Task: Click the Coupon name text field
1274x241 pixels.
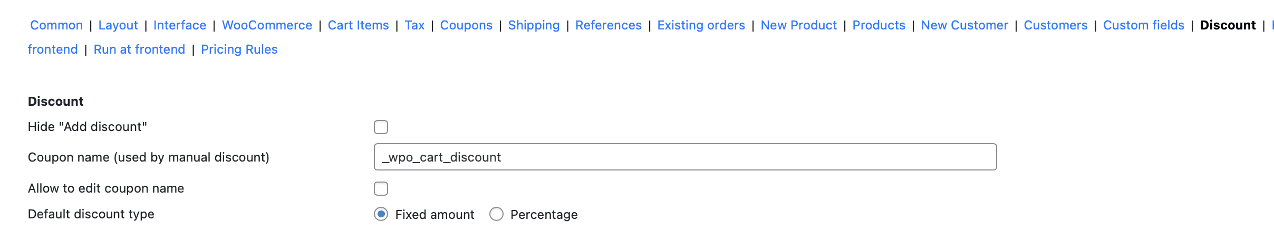Action: point(685,157)
